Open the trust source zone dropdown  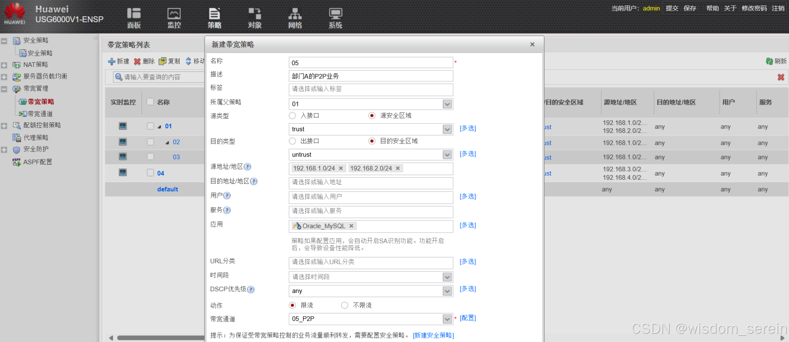(x=447, y=129)
